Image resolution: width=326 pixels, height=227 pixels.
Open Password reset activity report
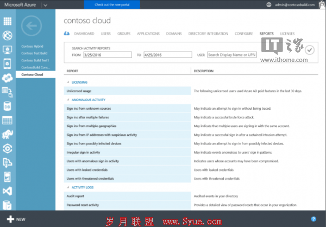128,205
